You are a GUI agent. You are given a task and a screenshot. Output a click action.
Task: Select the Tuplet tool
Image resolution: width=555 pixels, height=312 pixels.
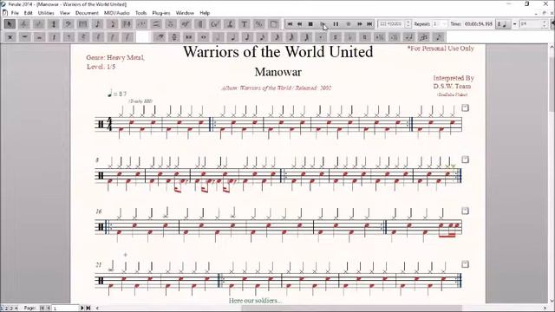141,24
